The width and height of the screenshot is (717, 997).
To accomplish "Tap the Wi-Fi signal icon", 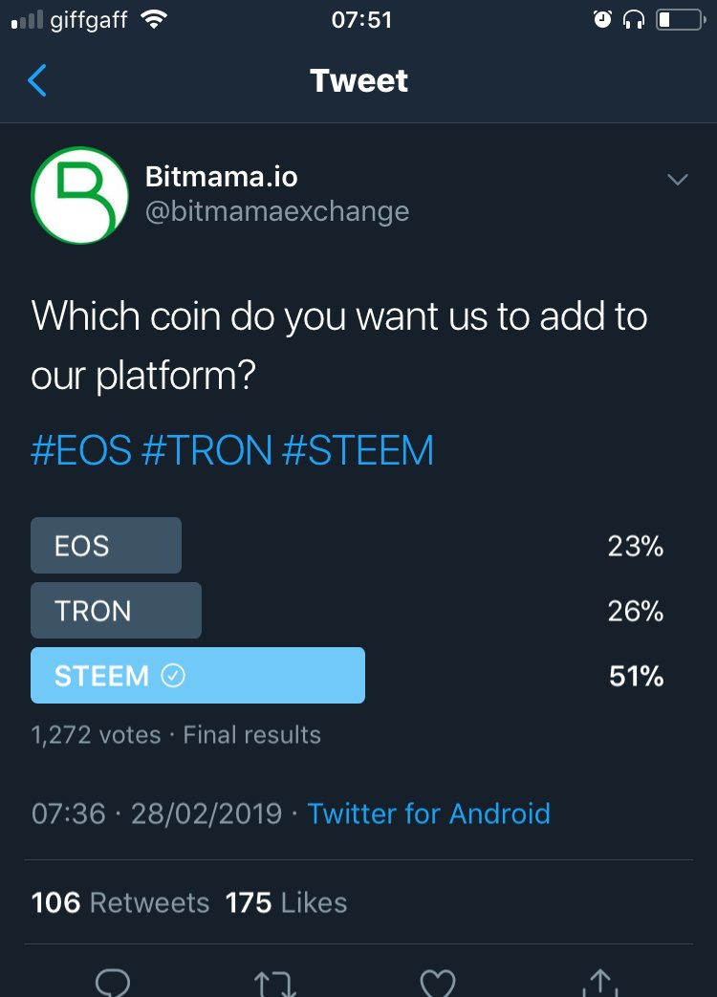I will [x=154, y=20].
